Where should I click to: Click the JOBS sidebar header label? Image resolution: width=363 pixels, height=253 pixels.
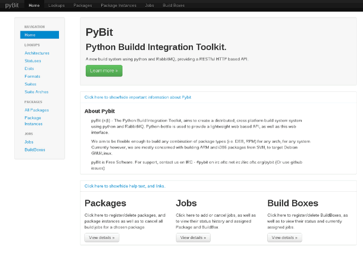coord(29,134)
